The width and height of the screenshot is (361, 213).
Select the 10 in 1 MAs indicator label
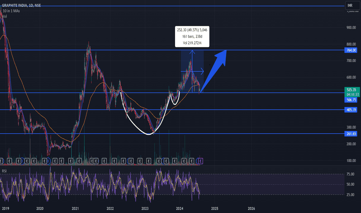11,11
